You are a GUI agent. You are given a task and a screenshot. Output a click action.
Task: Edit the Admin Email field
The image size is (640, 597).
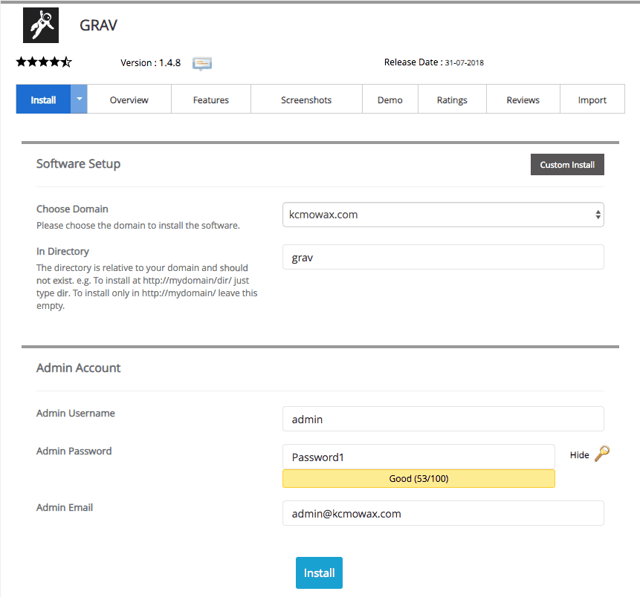coord(443,513)
